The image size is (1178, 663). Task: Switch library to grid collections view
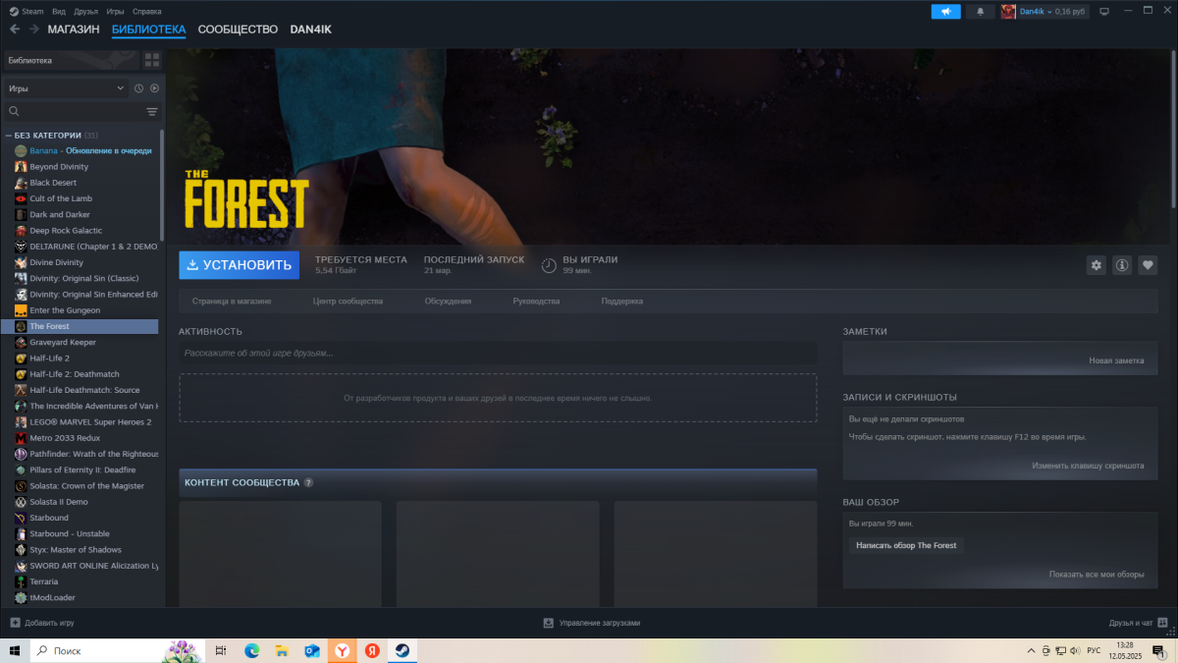point(152,60)
